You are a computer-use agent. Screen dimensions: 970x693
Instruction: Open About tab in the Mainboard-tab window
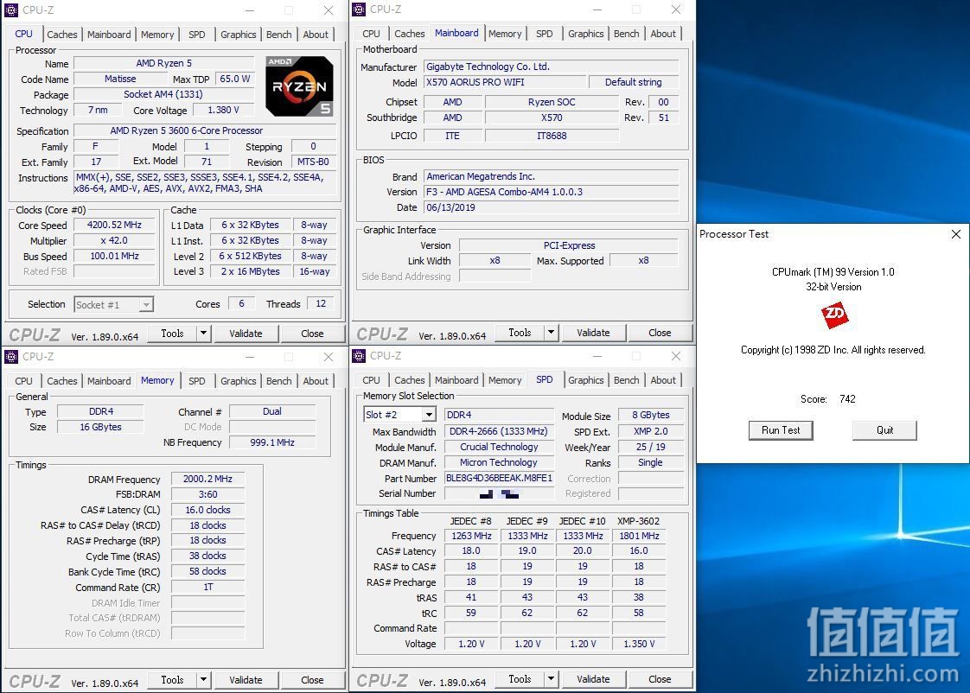663,34
